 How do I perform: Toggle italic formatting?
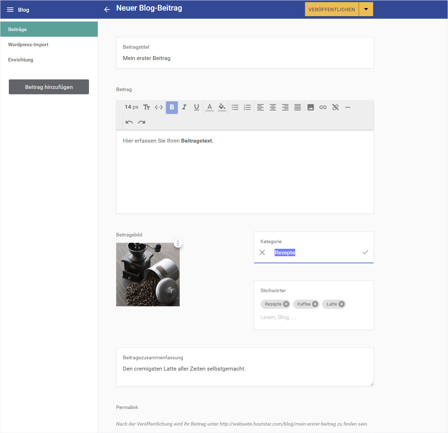[x=184, y=107]
